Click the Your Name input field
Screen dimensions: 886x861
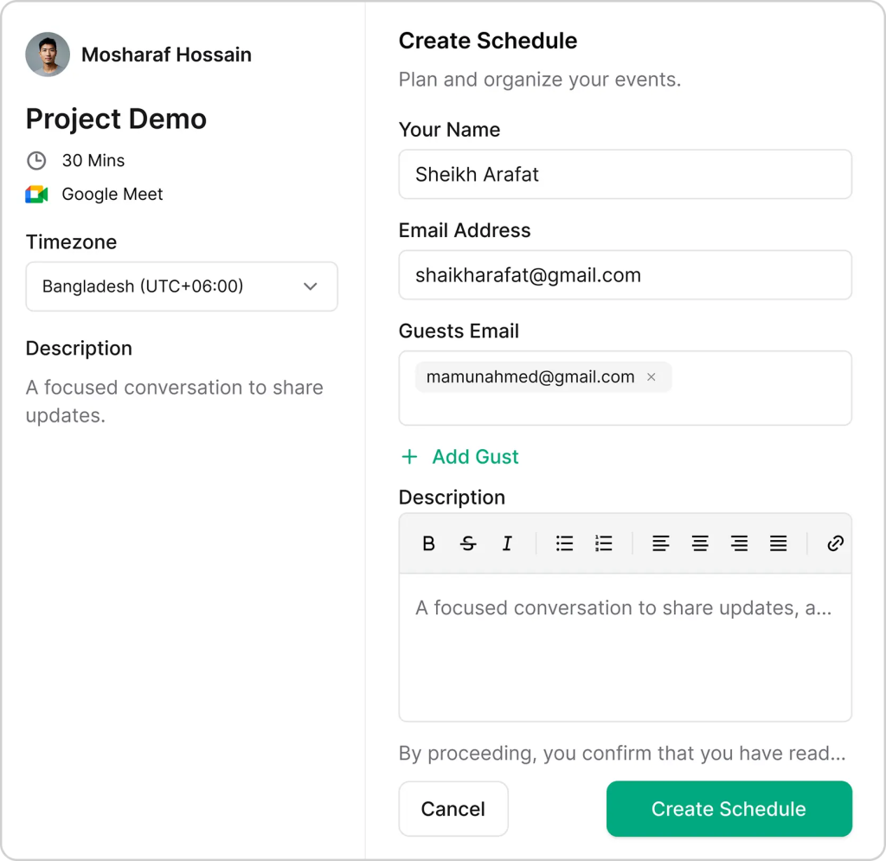pos(625,174)
